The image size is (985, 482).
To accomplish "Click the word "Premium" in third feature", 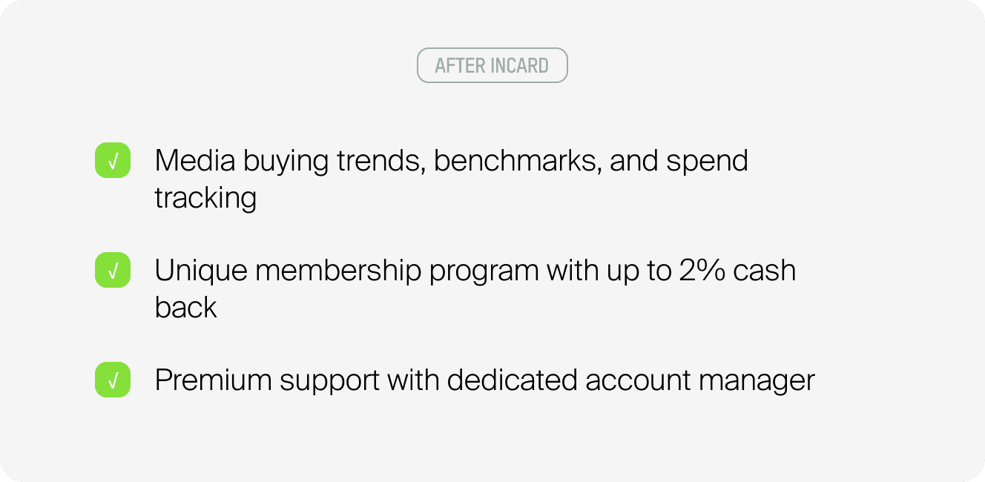I will tap(213, 380).
